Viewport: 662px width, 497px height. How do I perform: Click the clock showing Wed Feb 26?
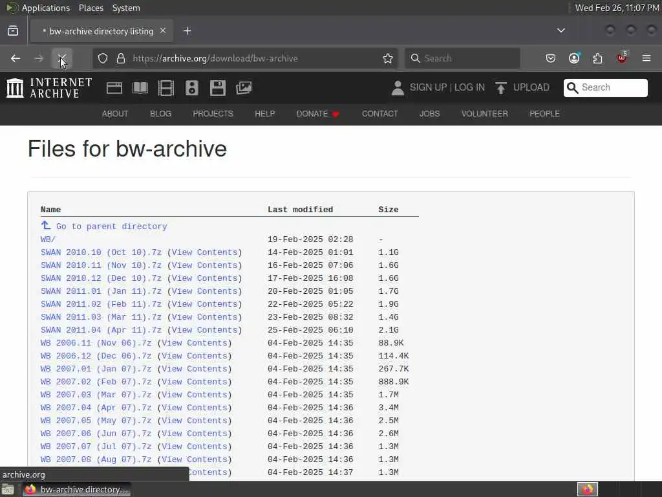pyautogui.click(x=617, y=8)
